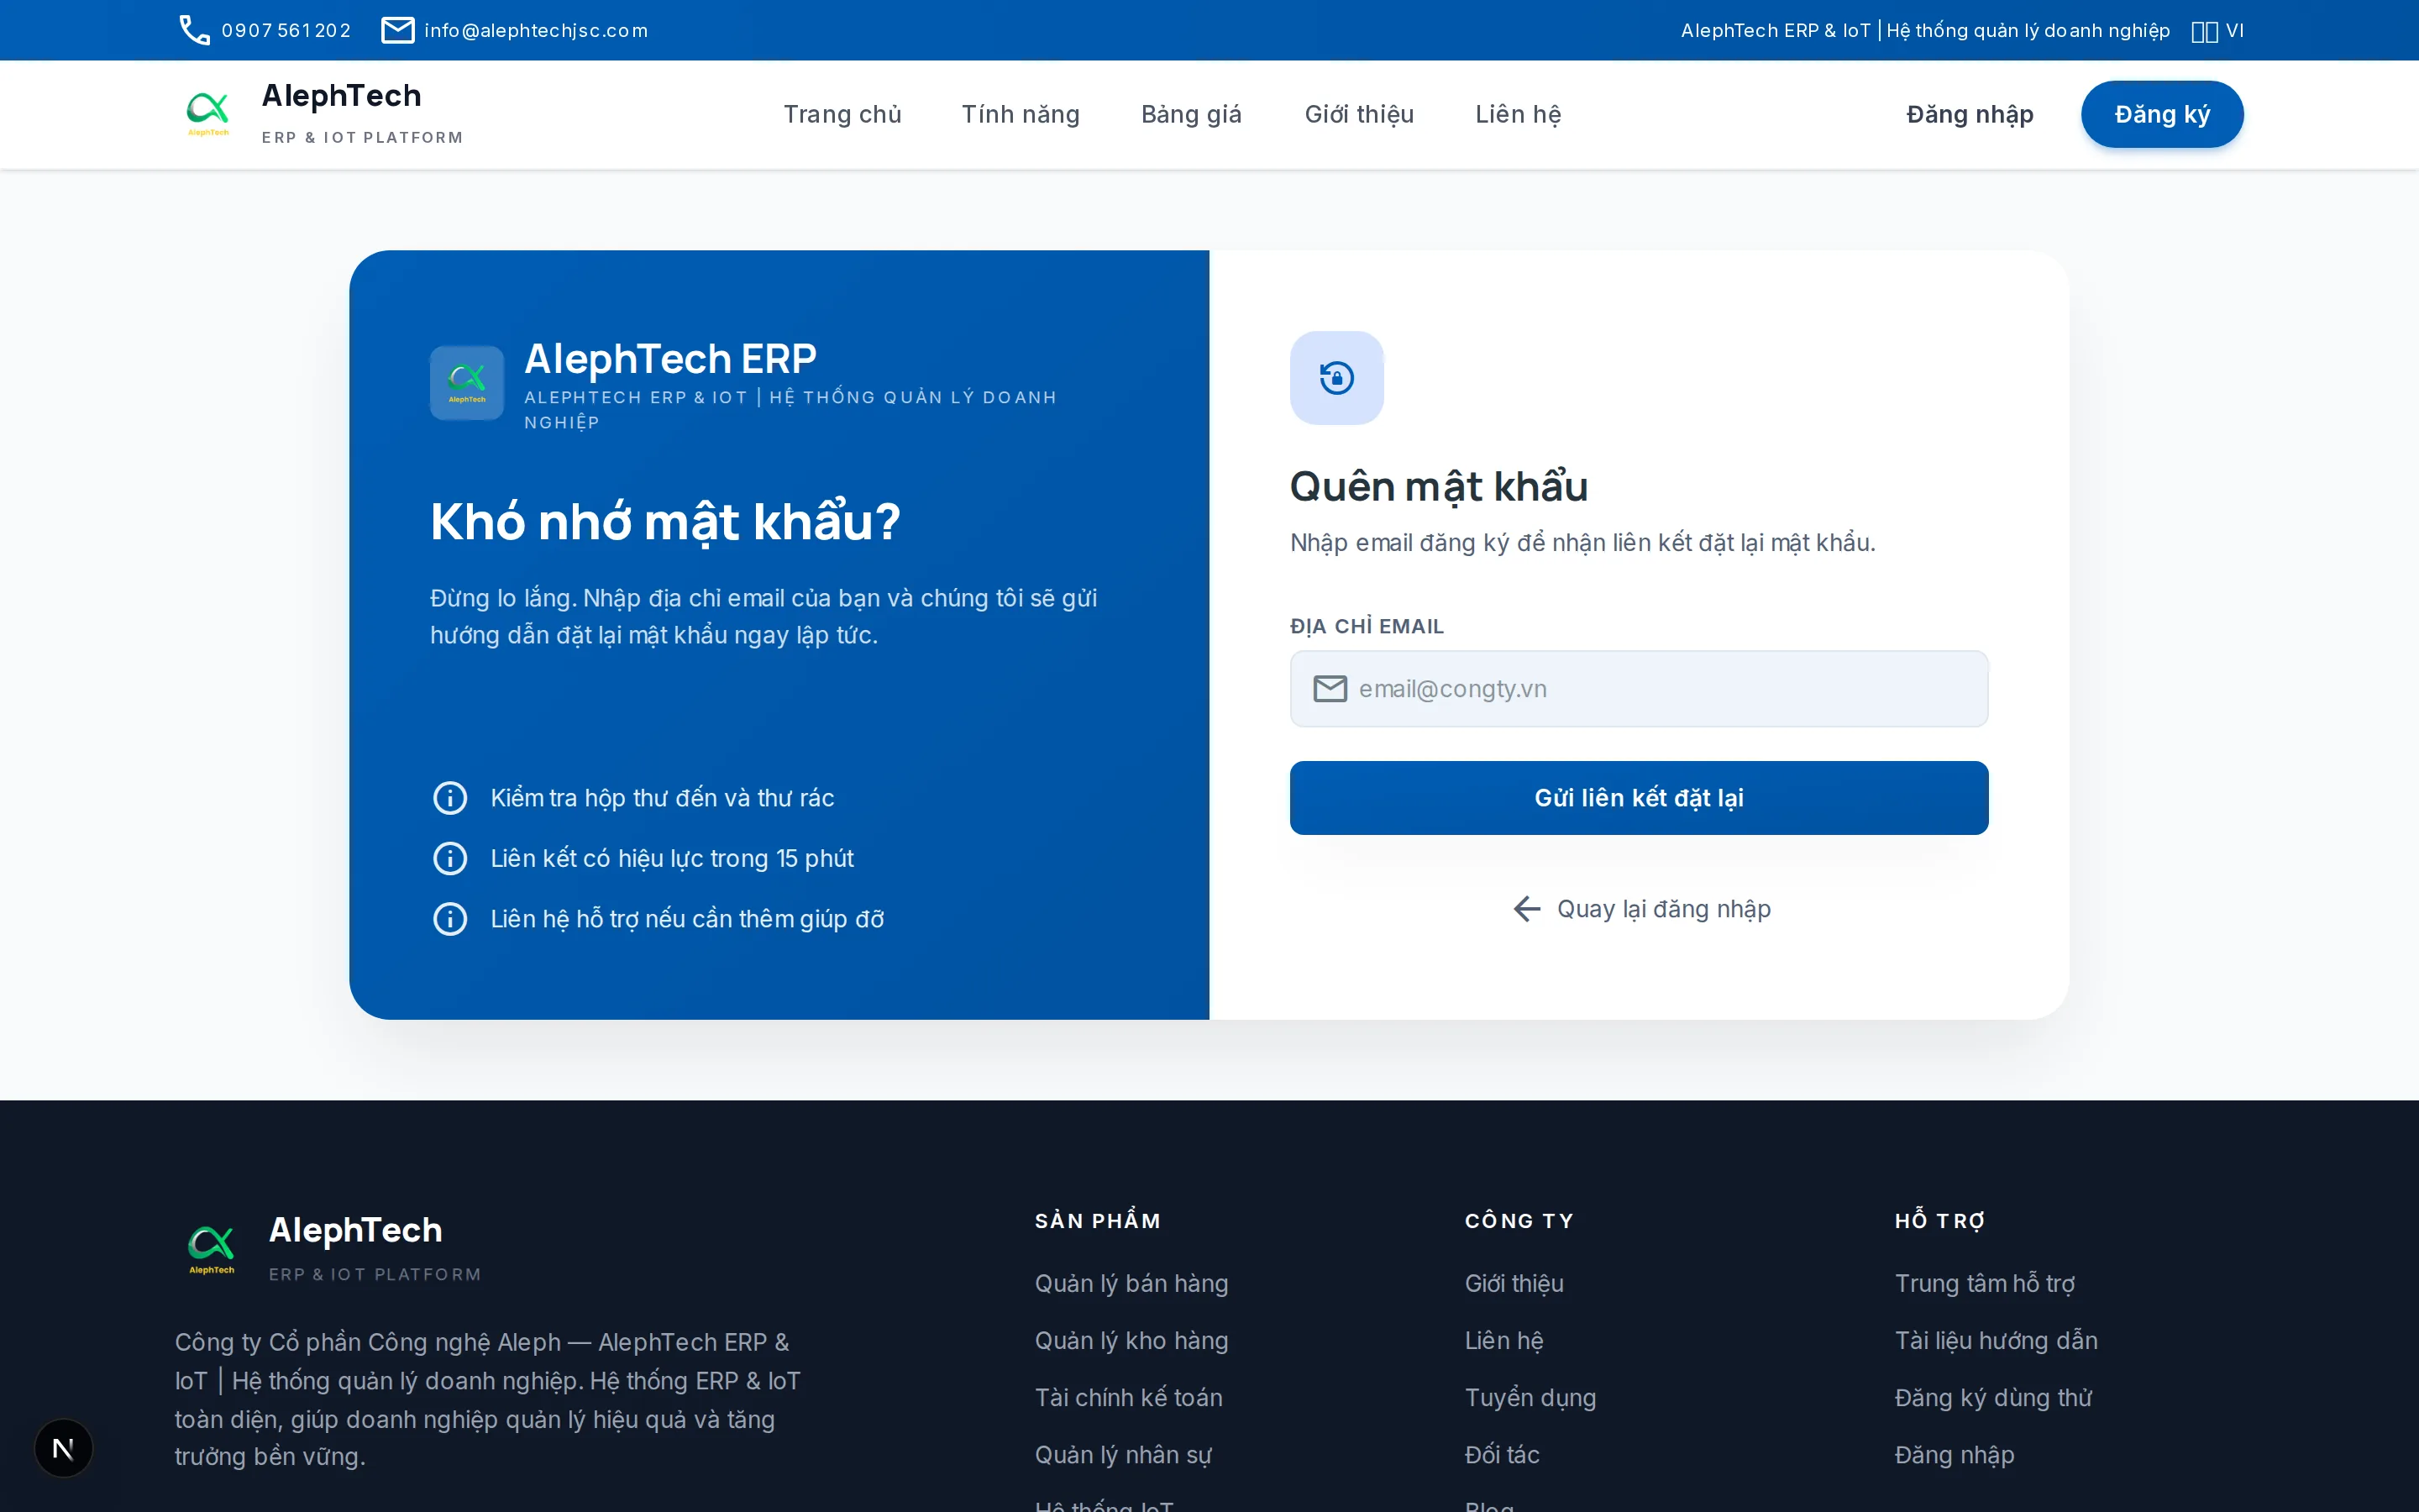Click 'Đăng nhập' link under Hỗ trợ
The height and width of the screenshot is (1512, 2419).
point(1955,1455)
